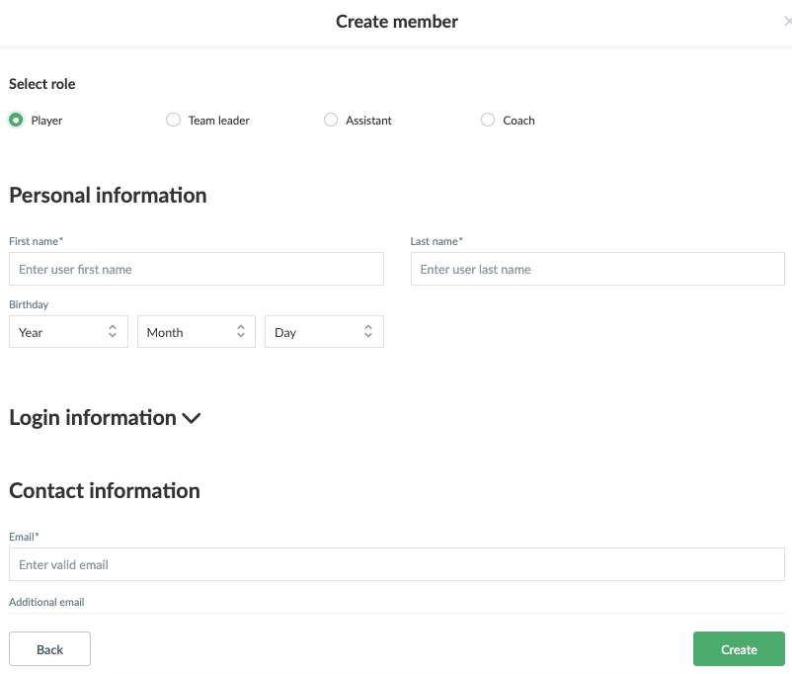The image size is (792, 674).
Task: Focus the Email input field
Action: point(397,564)
